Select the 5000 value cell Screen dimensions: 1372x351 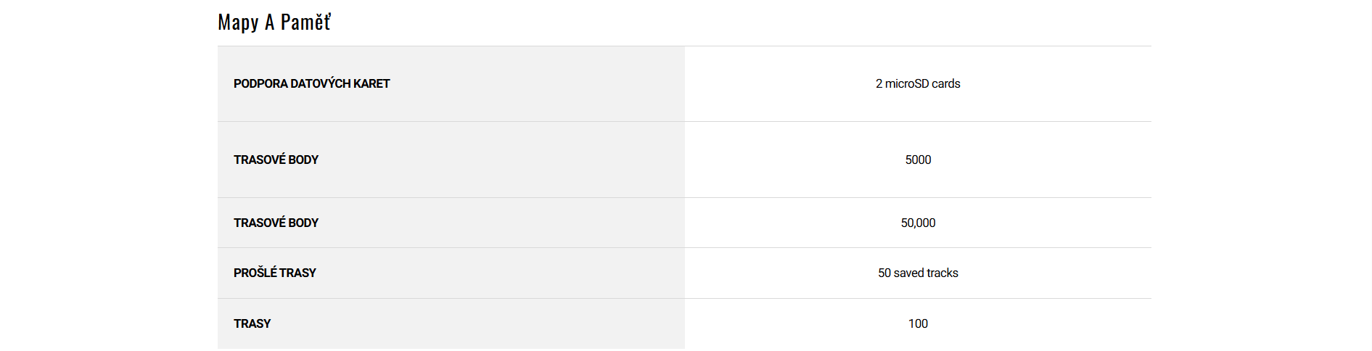[x=918, y=160]
